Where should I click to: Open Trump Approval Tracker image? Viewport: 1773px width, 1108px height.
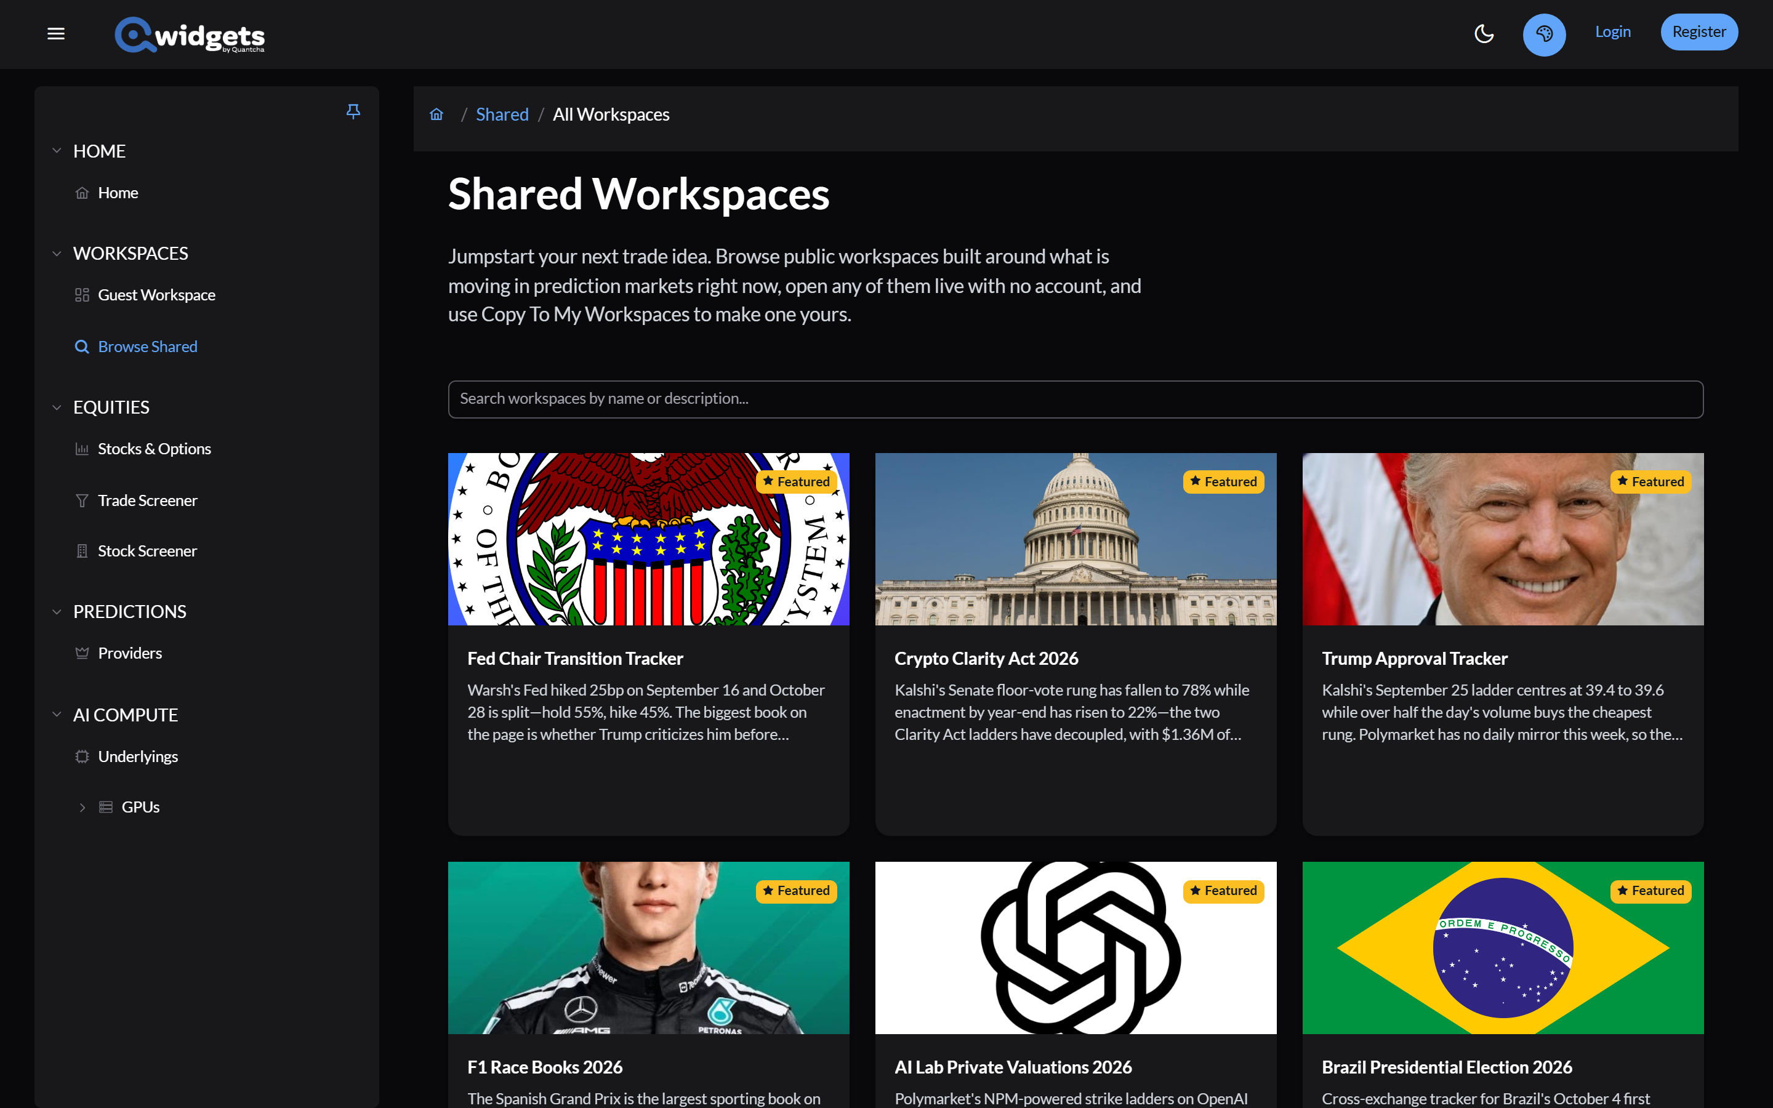(1503, 539)
